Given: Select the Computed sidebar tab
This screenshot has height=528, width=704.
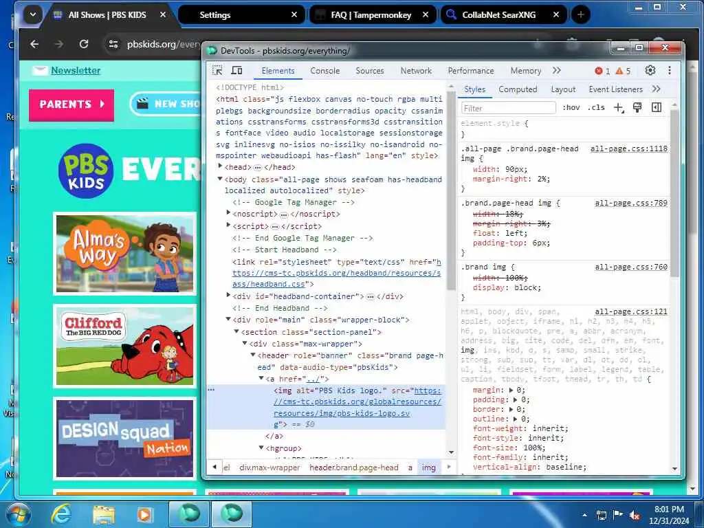Looking at the screenshot, I should point(518,89).
